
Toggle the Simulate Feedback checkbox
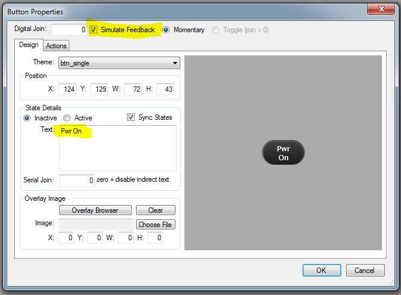94,30
